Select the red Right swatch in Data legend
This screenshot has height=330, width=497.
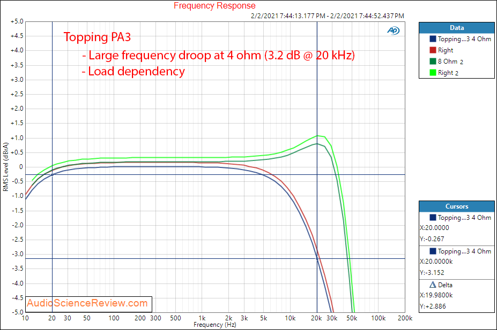pos(433,50)
